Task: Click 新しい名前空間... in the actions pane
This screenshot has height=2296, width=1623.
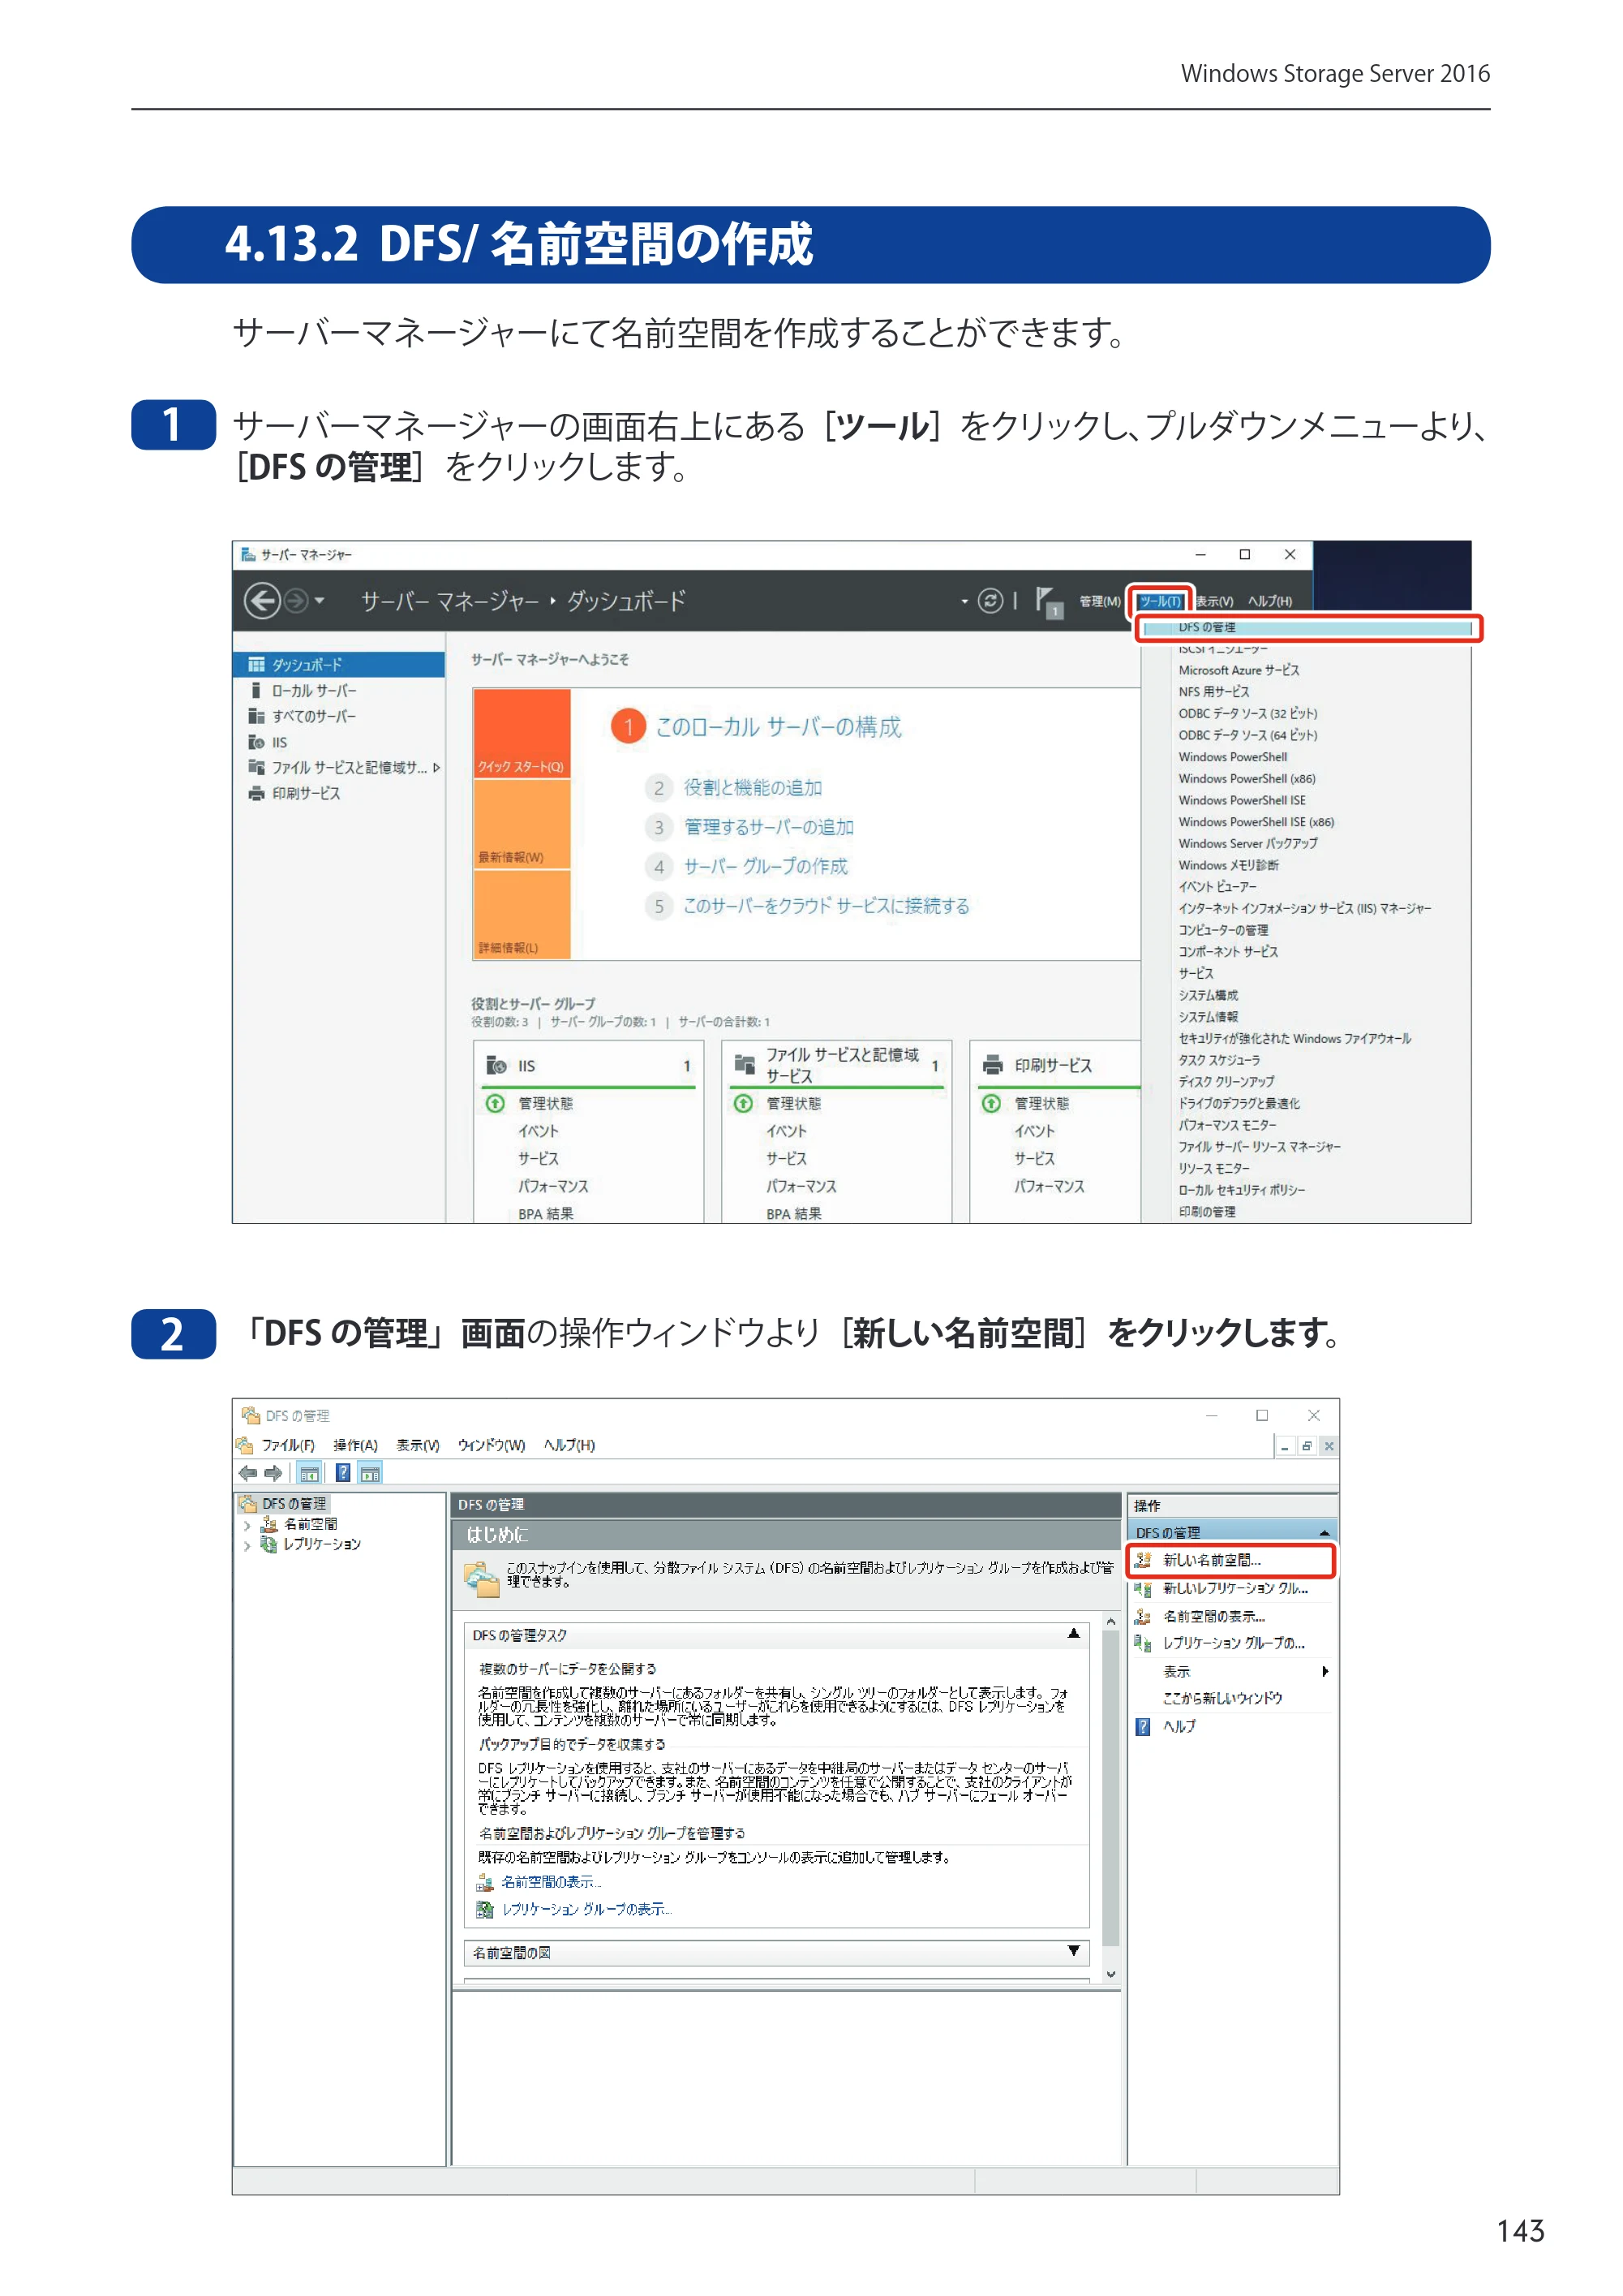Action: tap(1232, 1560)
